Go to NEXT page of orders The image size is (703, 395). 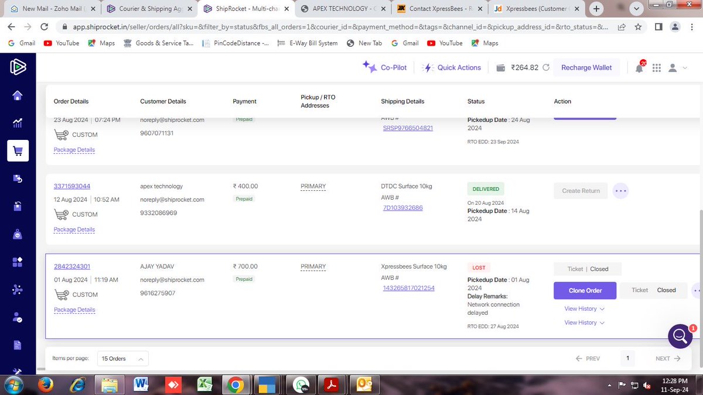point(668,359)
